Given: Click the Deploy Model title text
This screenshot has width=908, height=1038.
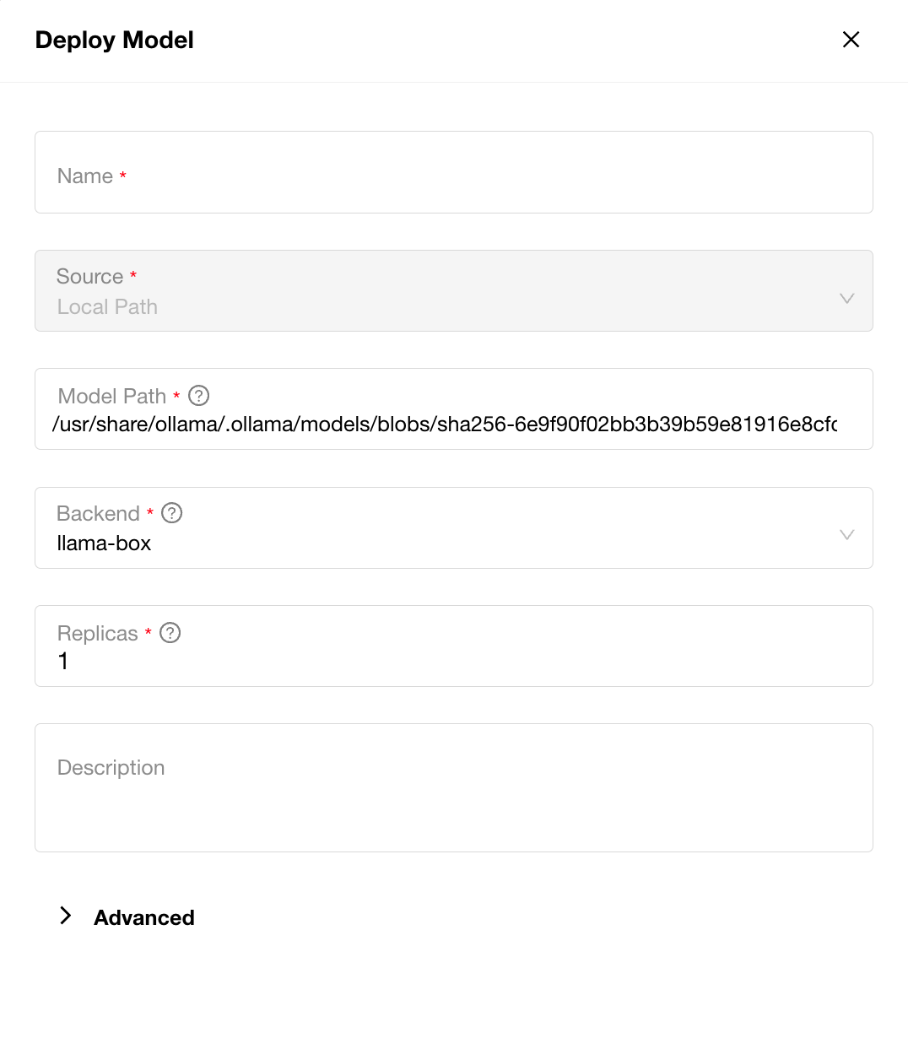Looking at the screenshot, I should [115, 40].
